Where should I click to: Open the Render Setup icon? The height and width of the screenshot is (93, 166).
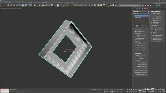pyautogui.click(x=110, y=5)
